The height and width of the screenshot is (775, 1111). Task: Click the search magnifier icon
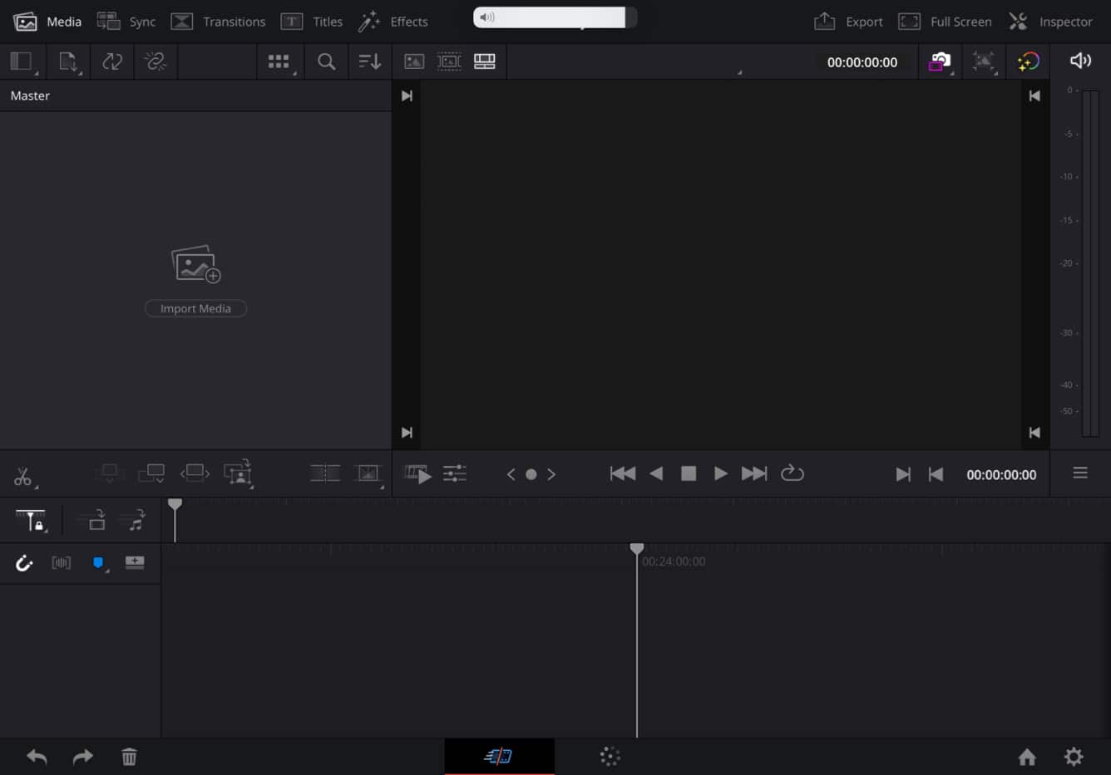327,61
